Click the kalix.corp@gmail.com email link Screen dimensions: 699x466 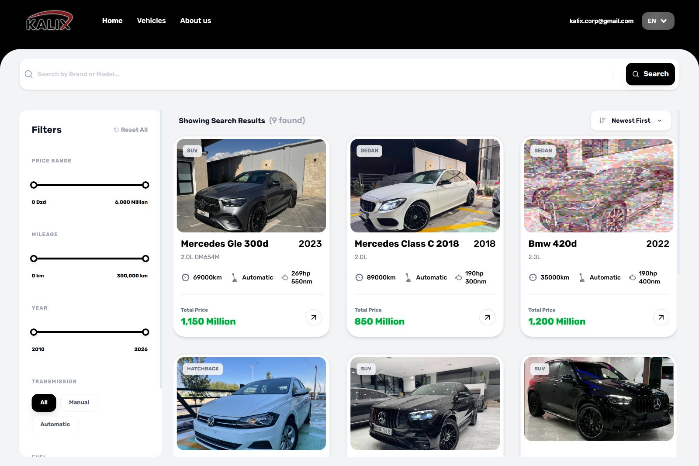tap(601, 21)
